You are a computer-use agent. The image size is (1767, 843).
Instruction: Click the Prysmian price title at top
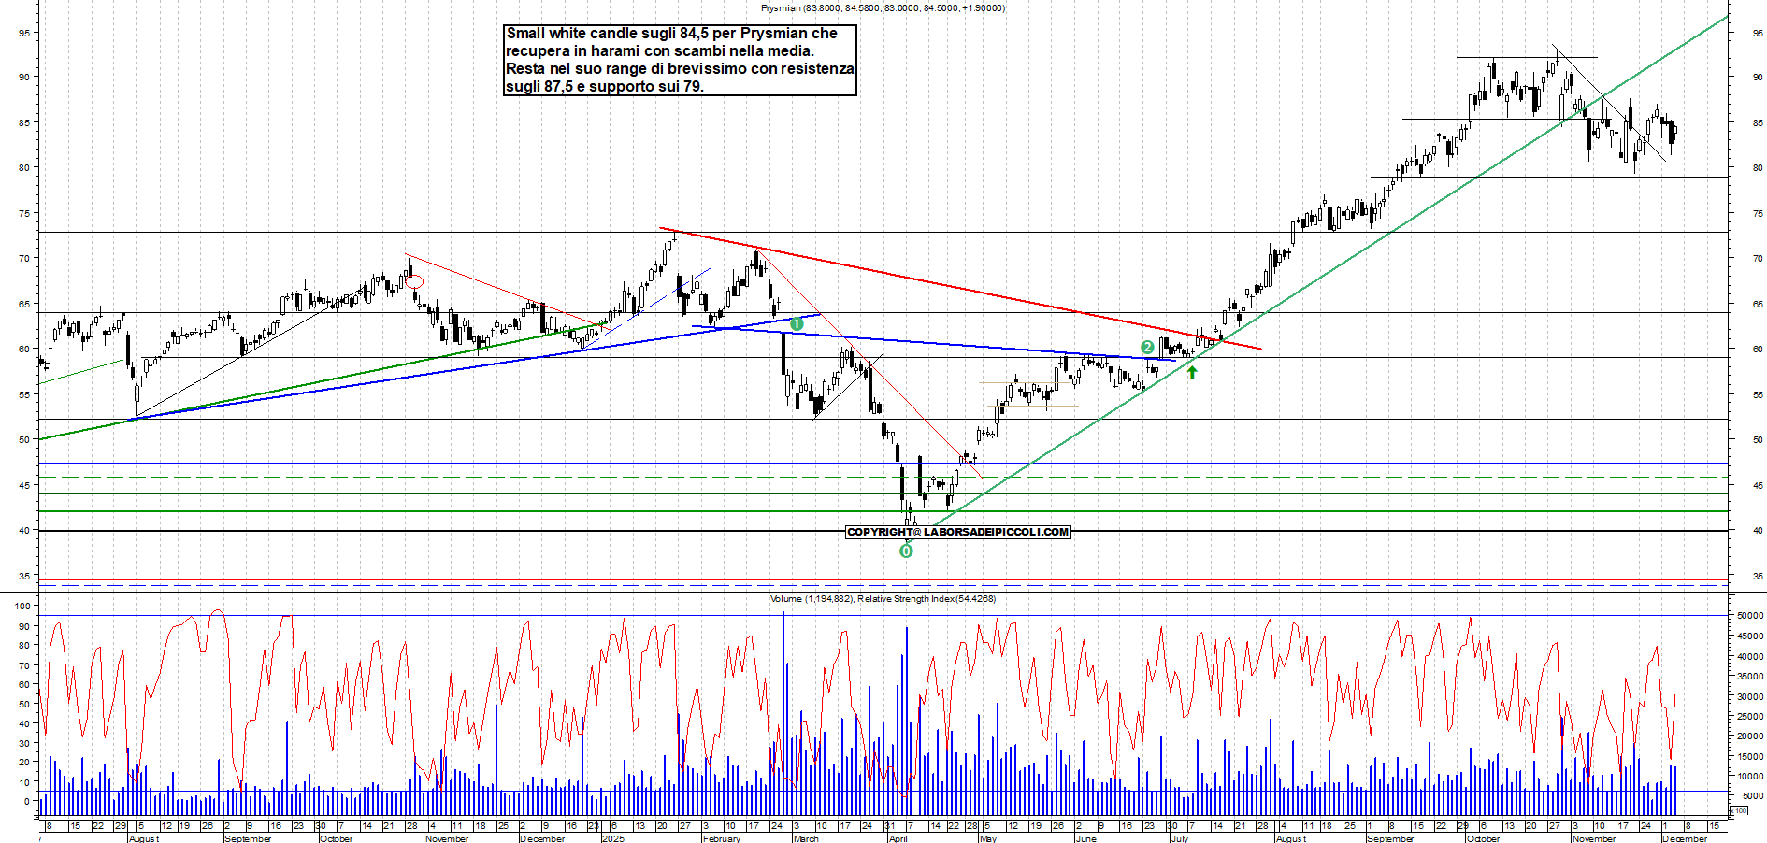click(x=883, y=7)
